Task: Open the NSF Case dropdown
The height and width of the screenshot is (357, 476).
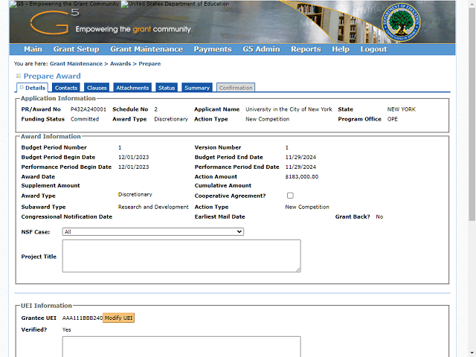Action: click(153, 232)
